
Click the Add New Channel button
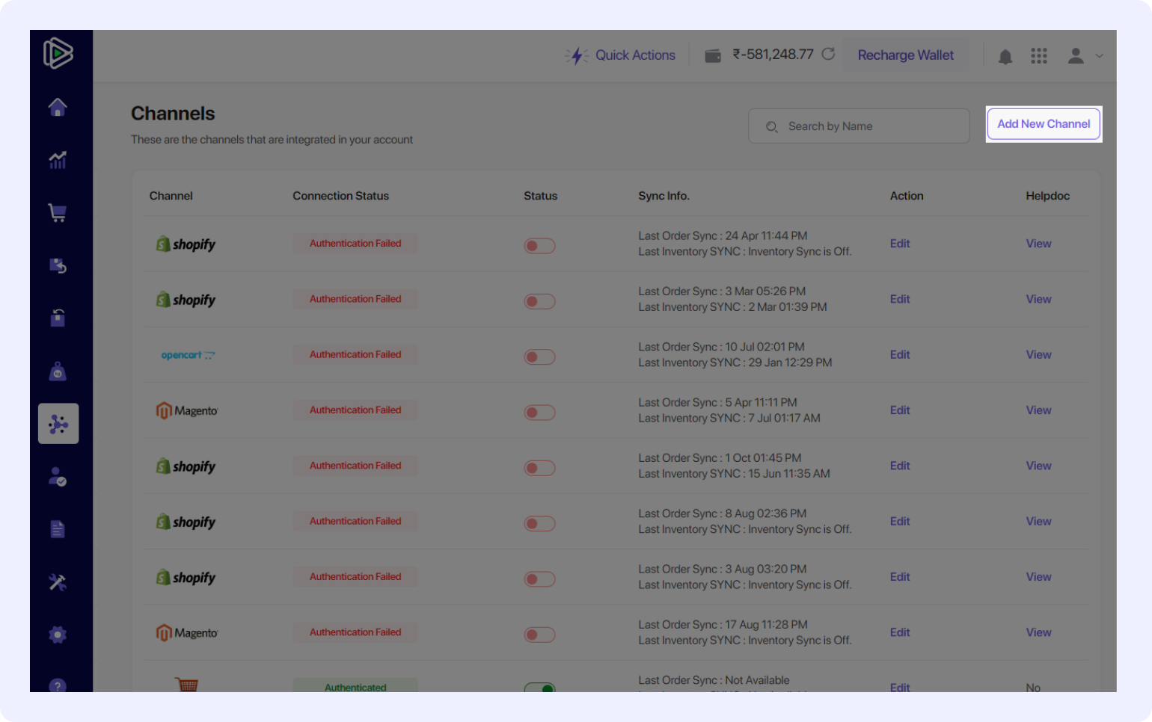click(1044, 124)
